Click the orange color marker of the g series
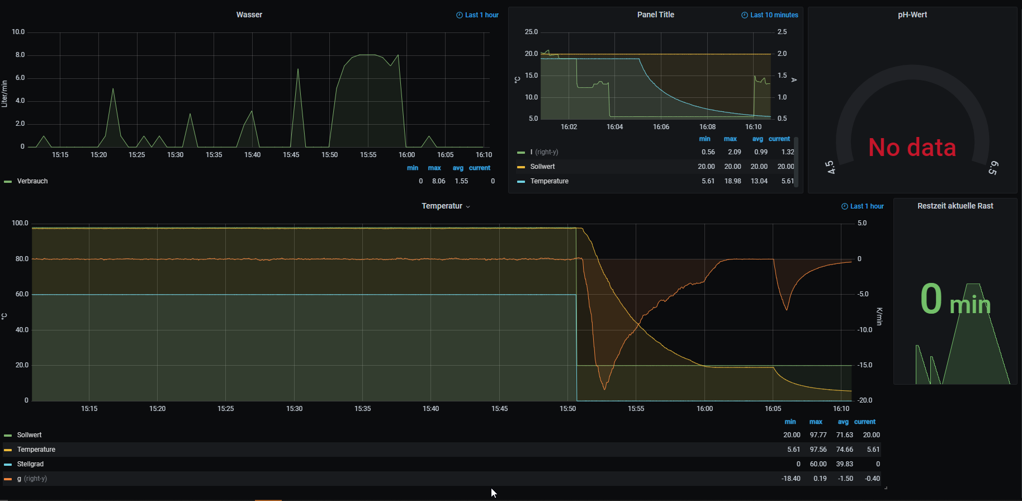 (x=8, y=479)
